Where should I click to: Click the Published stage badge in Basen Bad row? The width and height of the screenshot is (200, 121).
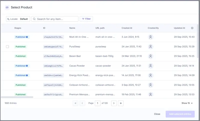pos(20,56)
